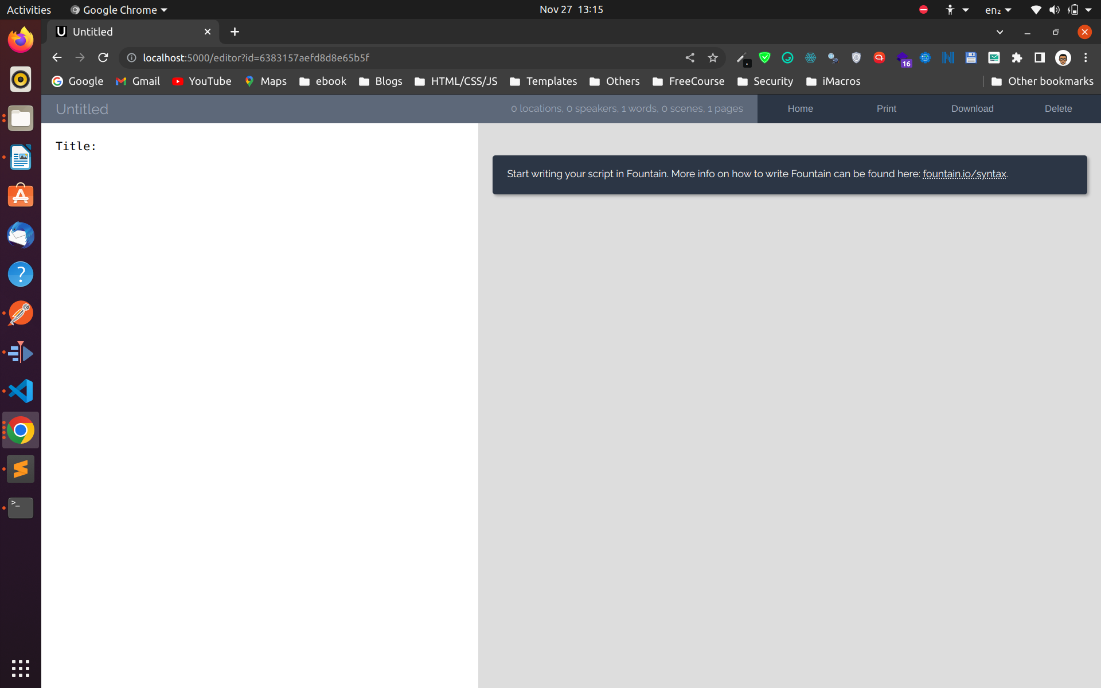1101x688 pixels.
Task: Open the Terminal from the dock
Action: 21,508
